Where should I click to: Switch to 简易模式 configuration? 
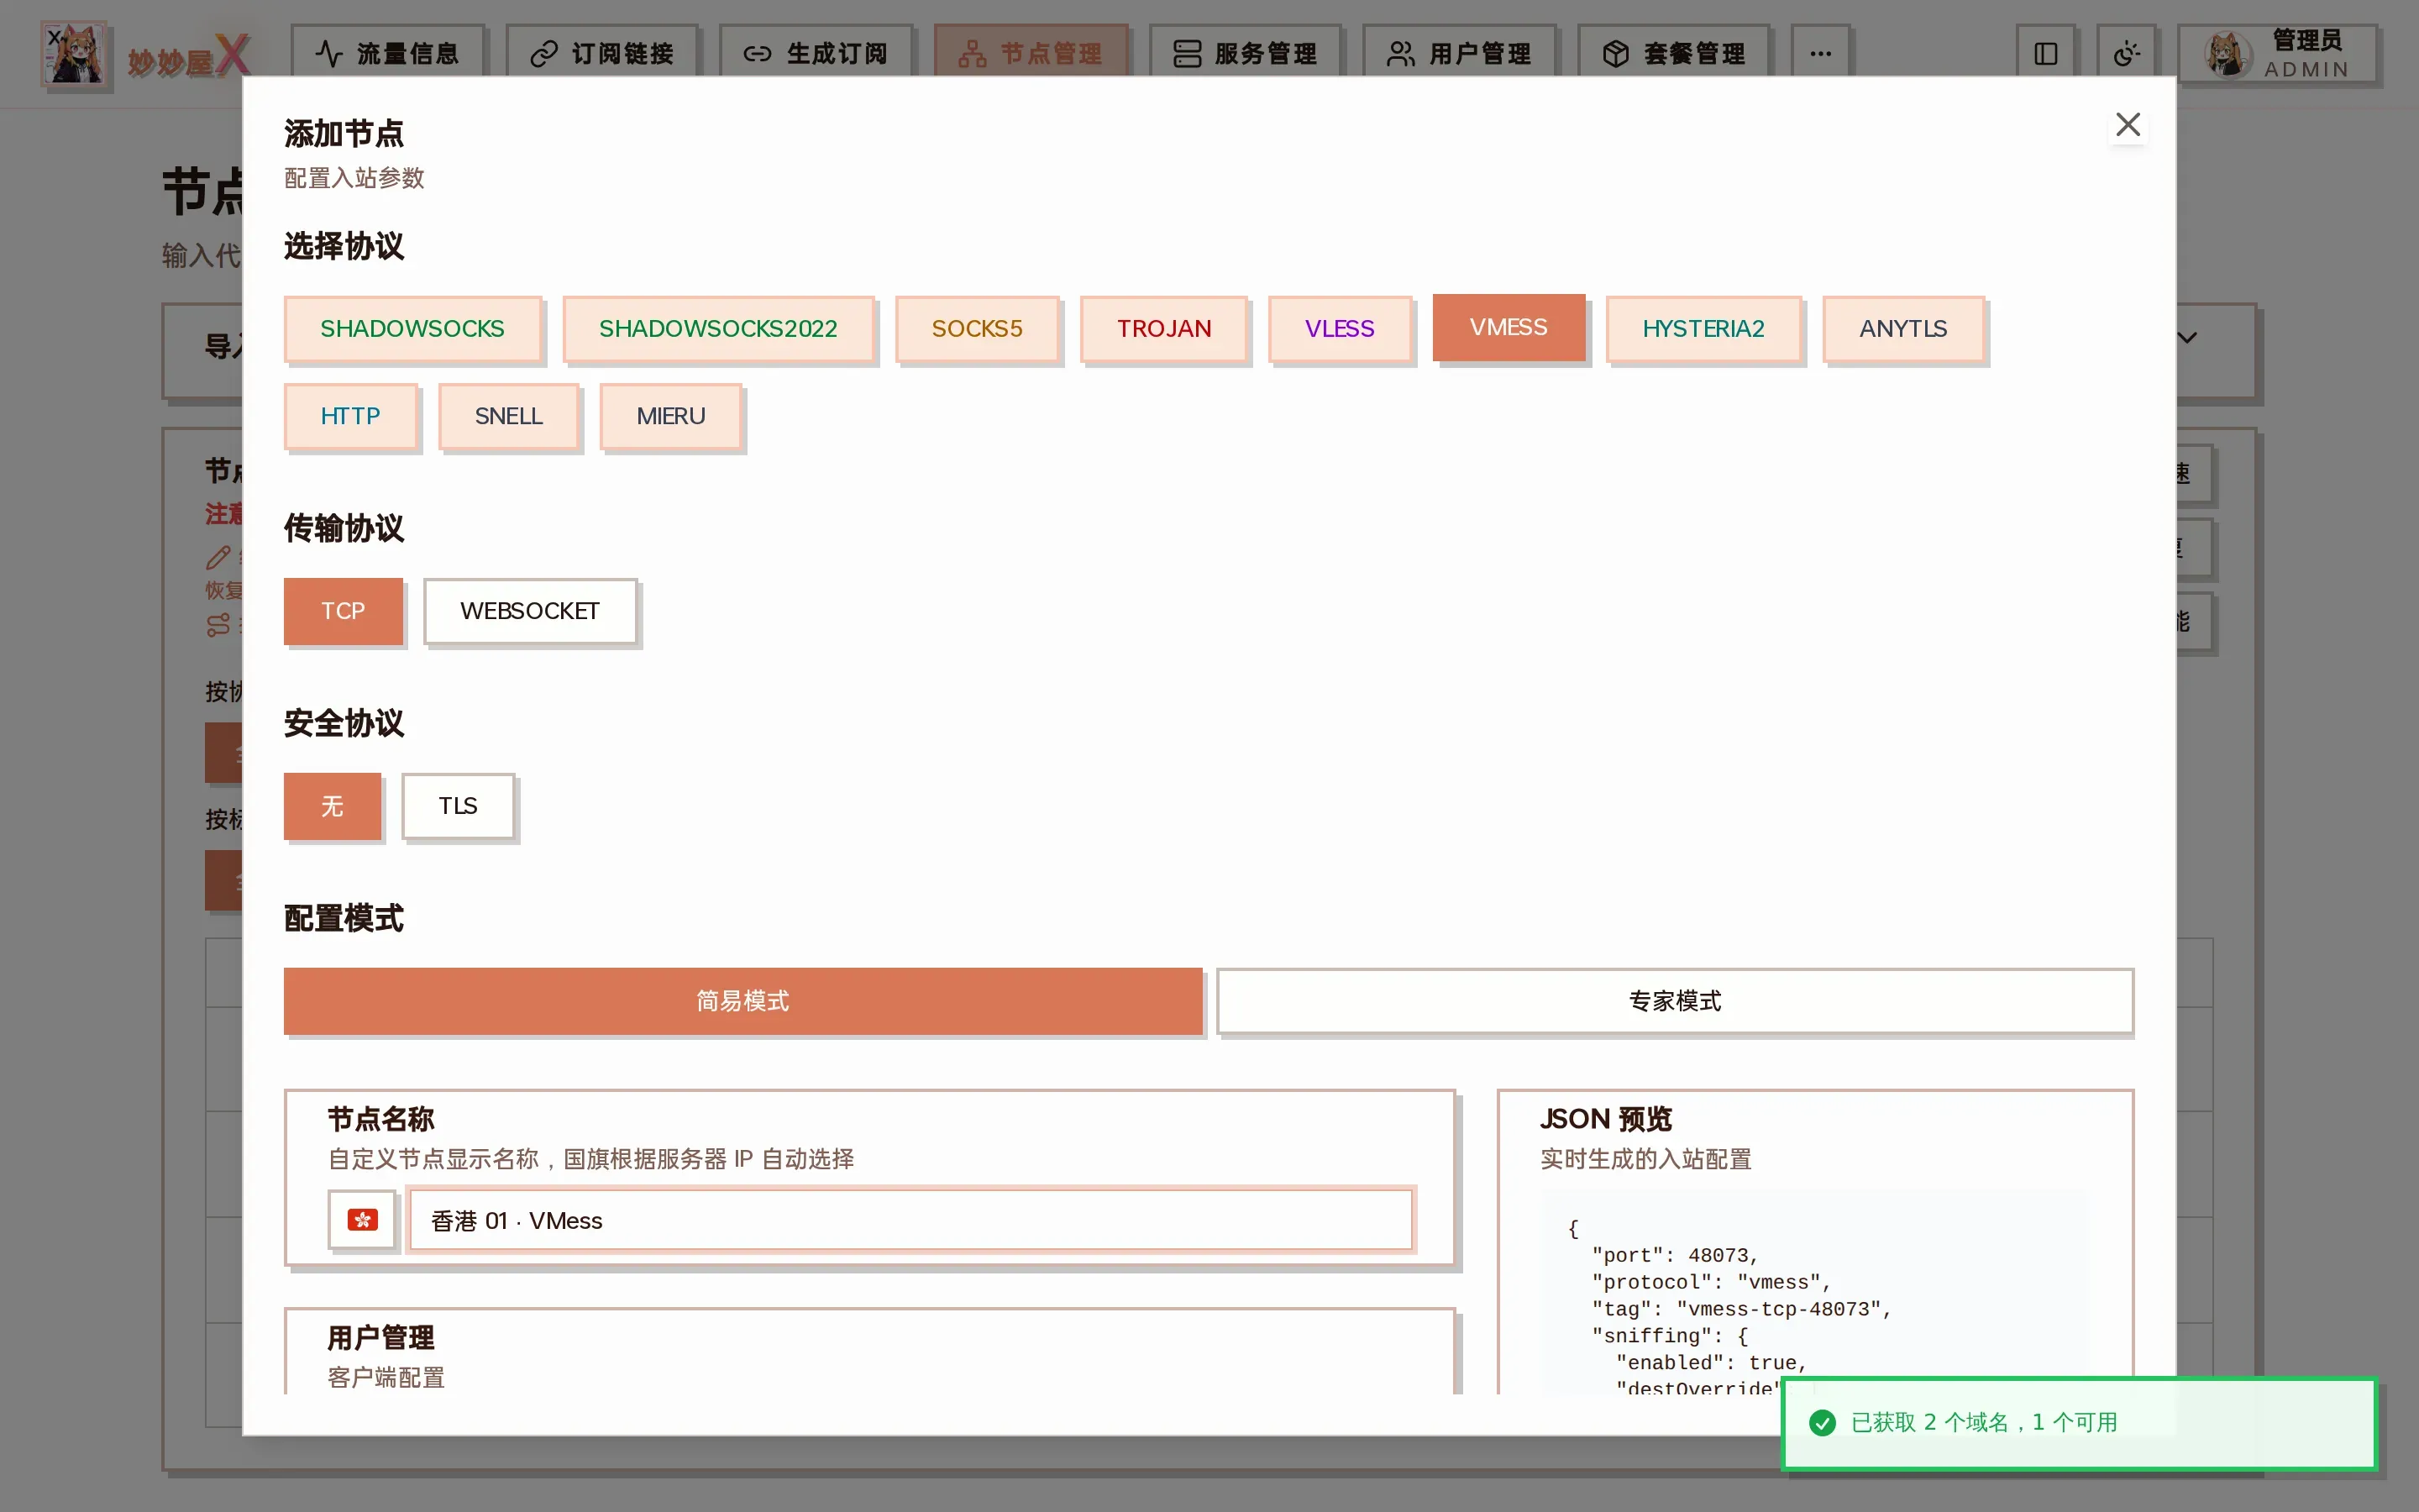pyautogui.click(x=742, y=1001)
